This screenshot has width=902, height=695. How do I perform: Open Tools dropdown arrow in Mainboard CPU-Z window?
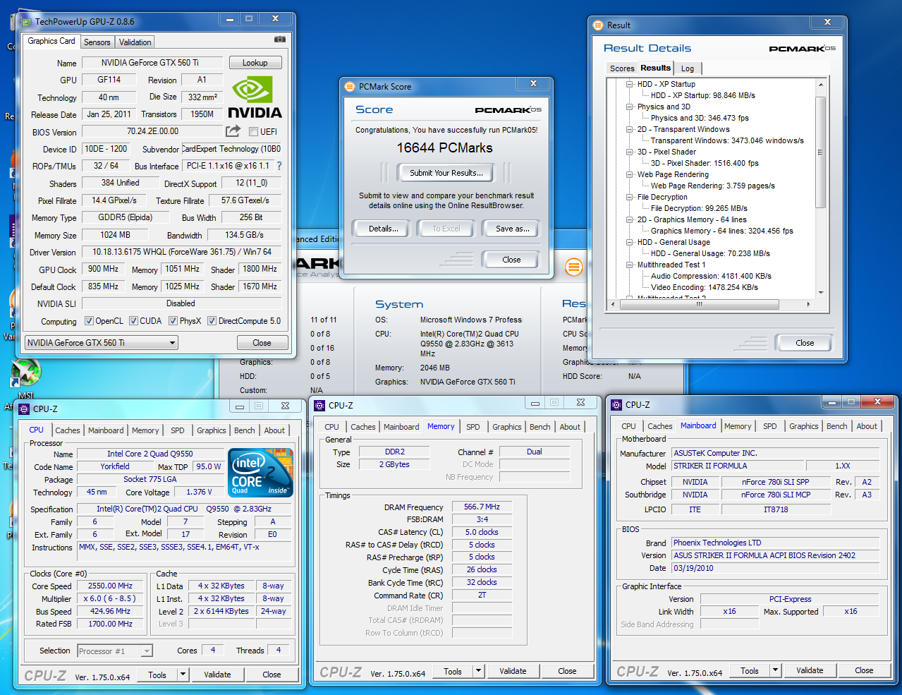click(x=775, y=670)
